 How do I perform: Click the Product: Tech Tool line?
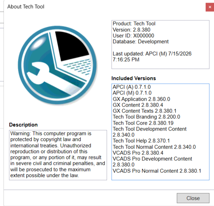point(134,24)
